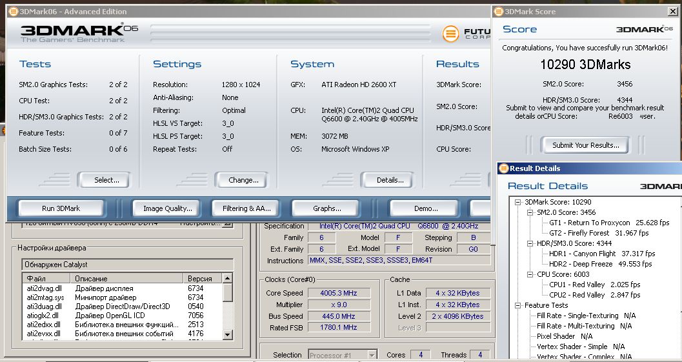
Task: Select ati2evxx.dll driver row
Action: coord(122,334)
